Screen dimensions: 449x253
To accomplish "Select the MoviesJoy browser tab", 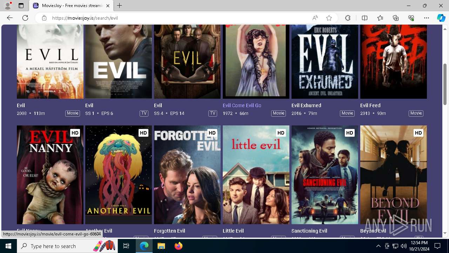I will [x=71, y=6].
